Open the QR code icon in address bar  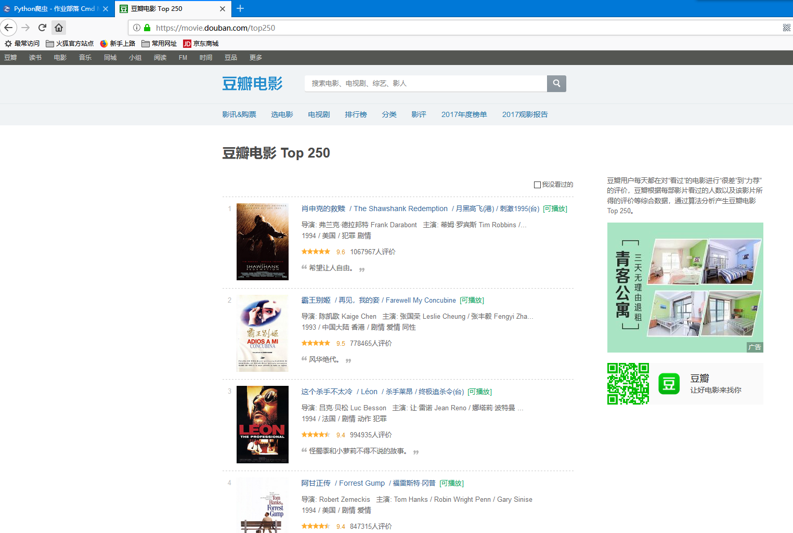click(x=786, y=28)
